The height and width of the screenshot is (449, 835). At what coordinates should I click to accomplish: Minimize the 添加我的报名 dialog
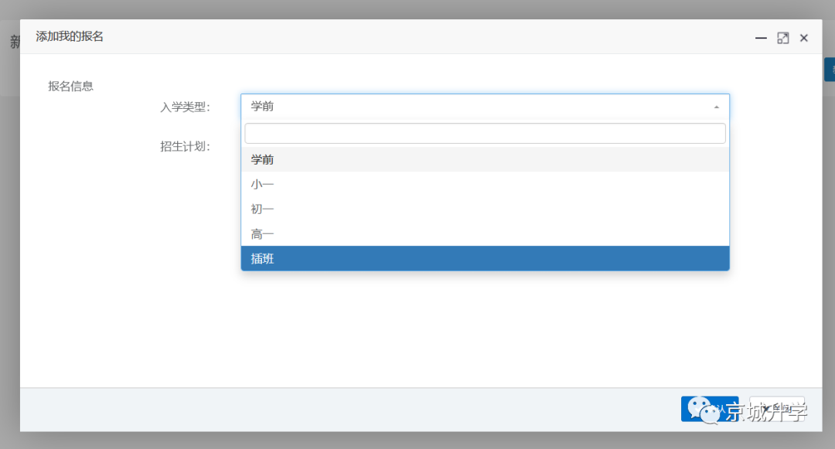point(761,39)
